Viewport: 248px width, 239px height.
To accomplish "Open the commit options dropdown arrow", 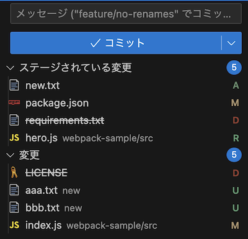I will coord(231,43).
